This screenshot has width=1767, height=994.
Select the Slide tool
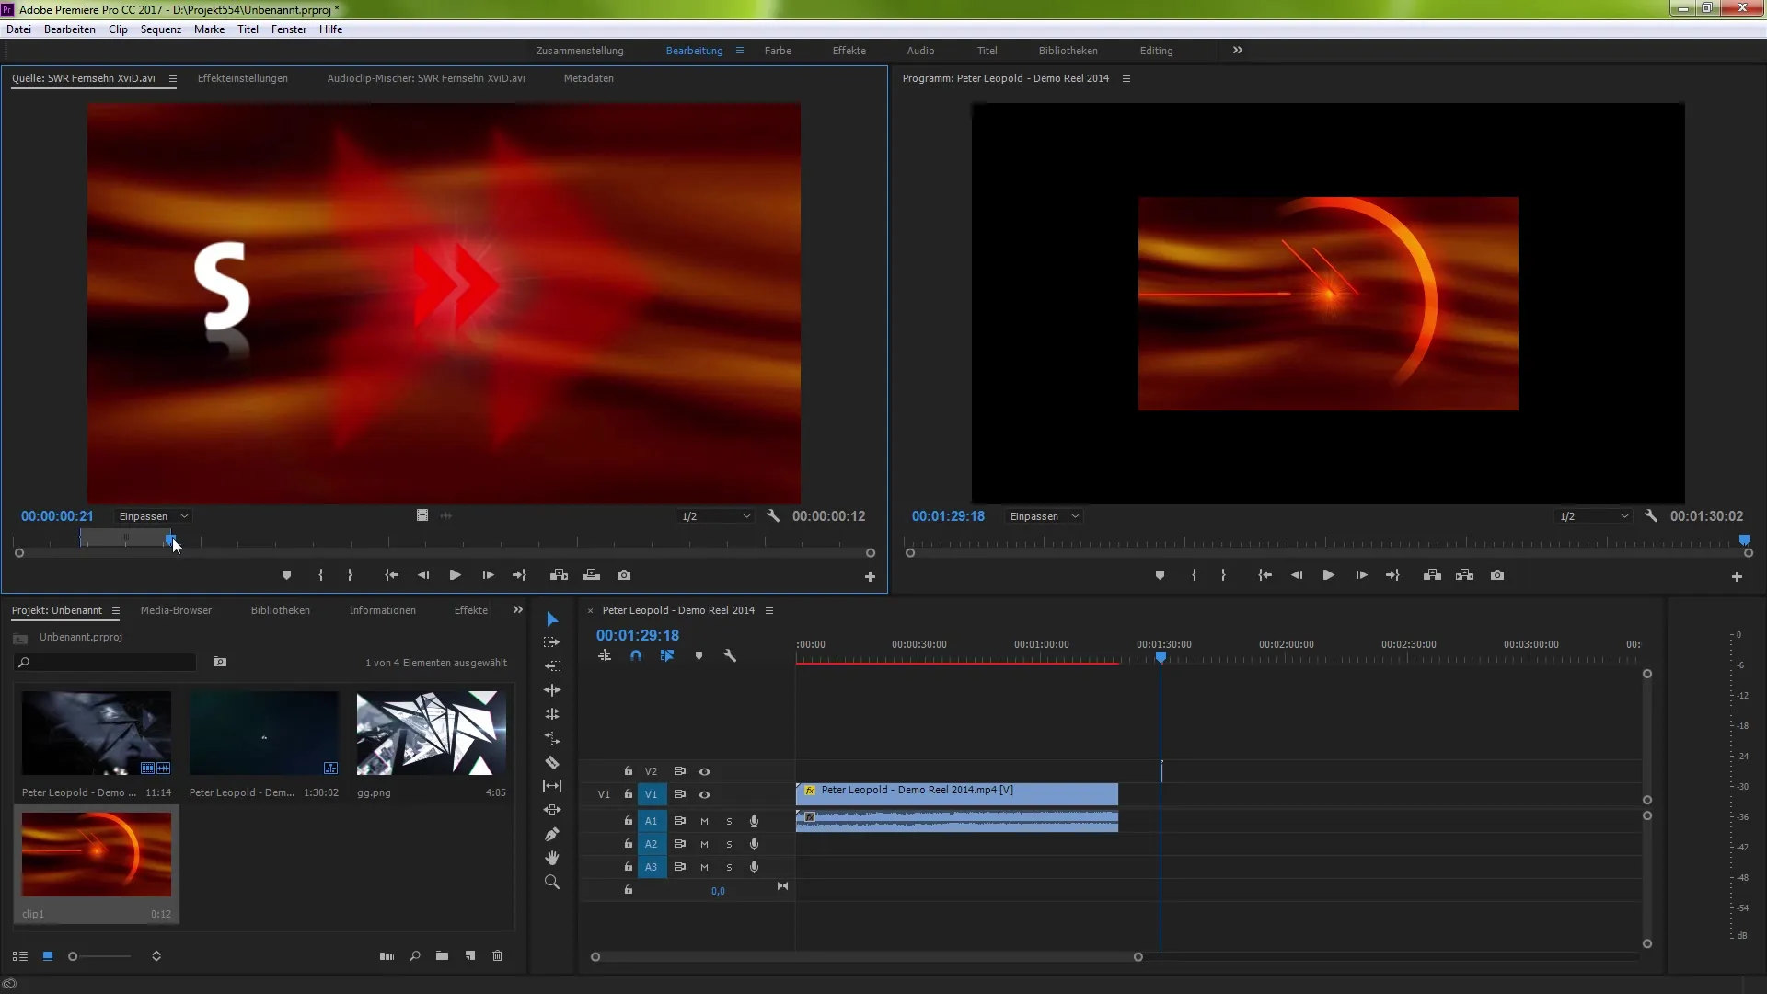point(552,810)
